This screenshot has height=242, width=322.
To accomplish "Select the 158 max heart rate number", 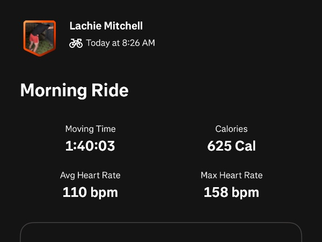I will 216,192.
